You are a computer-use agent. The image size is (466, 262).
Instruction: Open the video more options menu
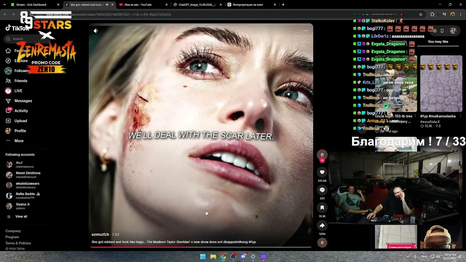(x=306, y=31)
